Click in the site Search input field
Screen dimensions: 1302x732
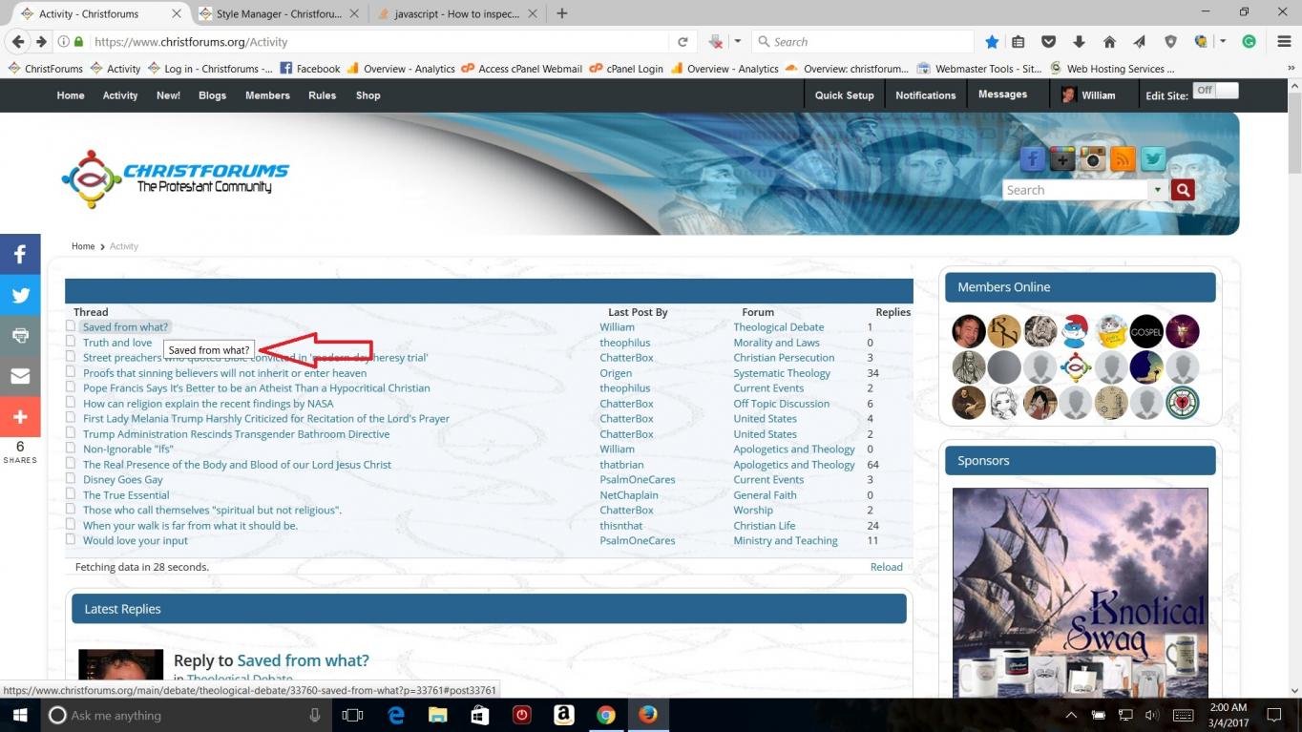click(1076, 190)
